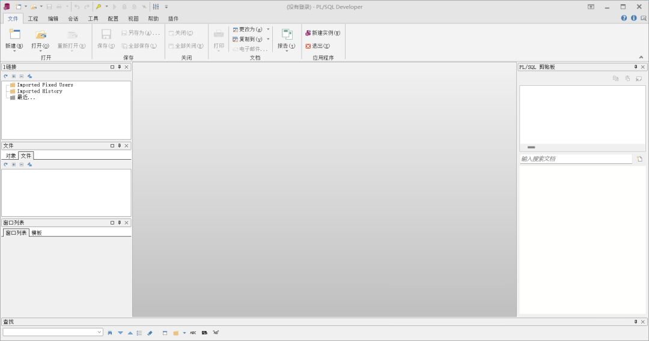
Task: Click the 打开 (Open) folder icon
Action: (41, 35)
